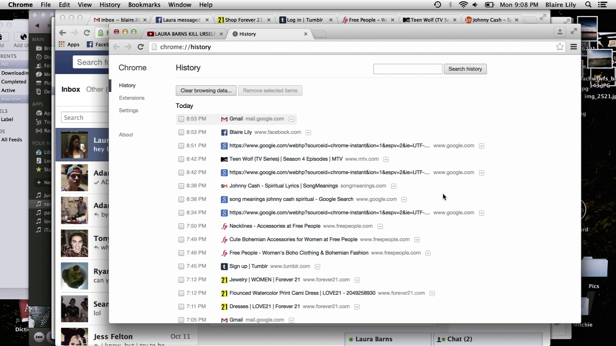Open Spotlight search magnifier in menu bar
This screenshot has width=616, height=346.
(x=588, y=5)
